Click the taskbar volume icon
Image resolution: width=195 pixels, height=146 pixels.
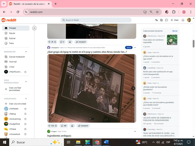[x=158, y=142]
